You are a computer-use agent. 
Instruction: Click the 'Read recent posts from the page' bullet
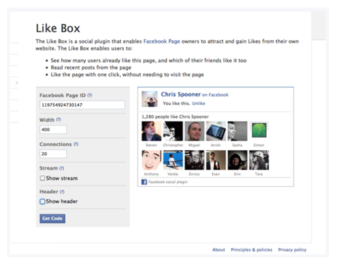(x=91, y=68)
